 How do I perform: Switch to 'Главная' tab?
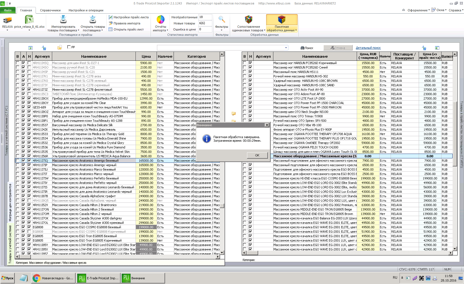pyautogui.click(x=26, y=10)
